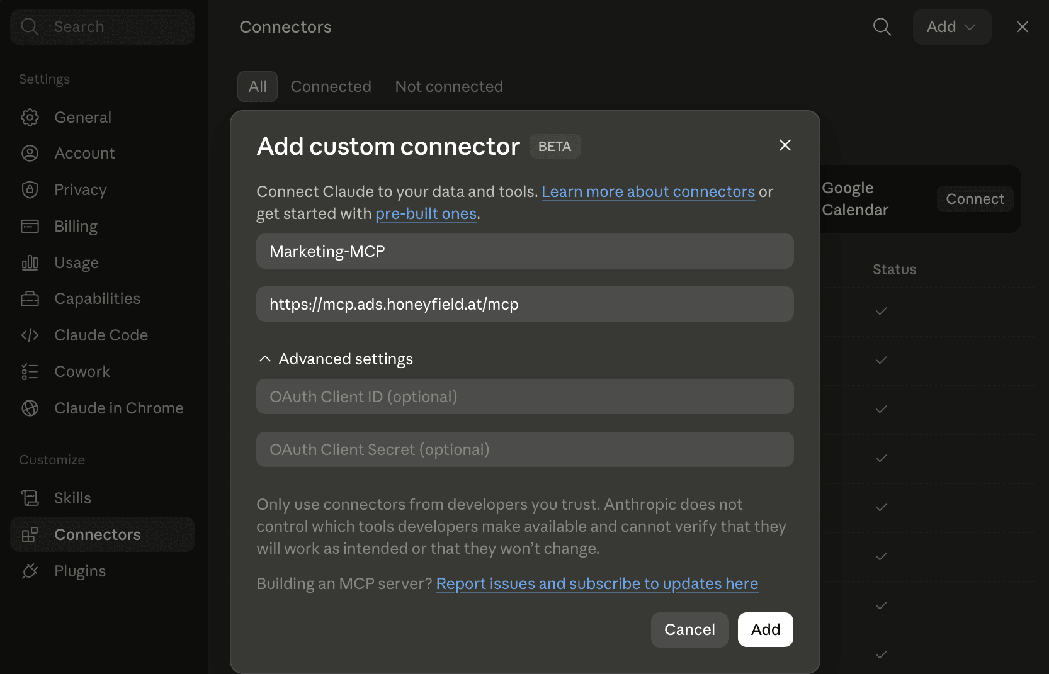This screenshot has width=1049, height=674.
Task: Close the settings window with the X
Action: coord(1023,26)
